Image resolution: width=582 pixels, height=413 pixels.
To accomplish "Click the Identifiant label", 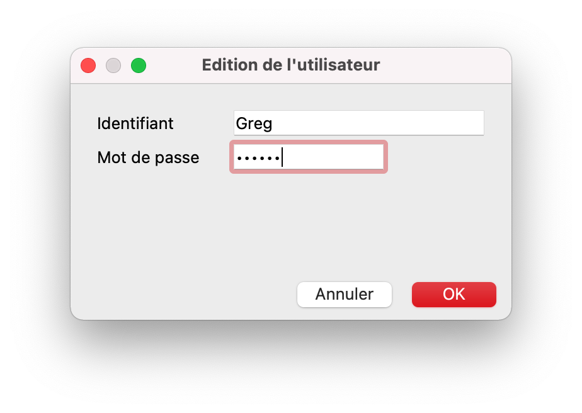I will tap(135, 123).
